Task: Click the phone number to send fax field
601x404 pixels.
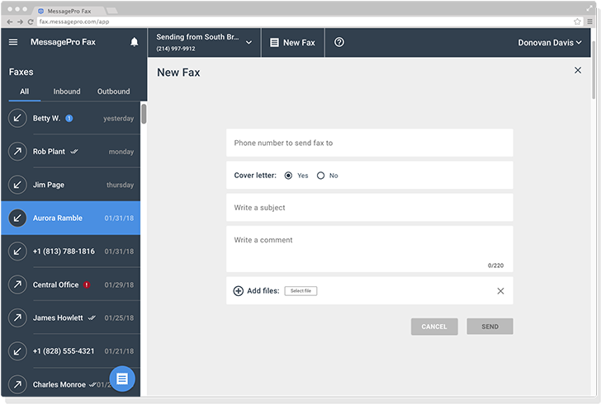Action: coord(369,143)
